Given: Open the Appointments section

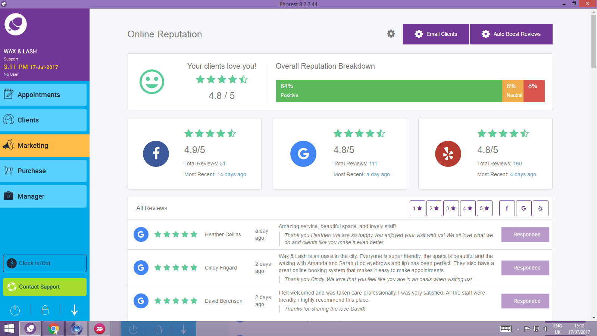Looking at the screenshot, I should (43, 95).
